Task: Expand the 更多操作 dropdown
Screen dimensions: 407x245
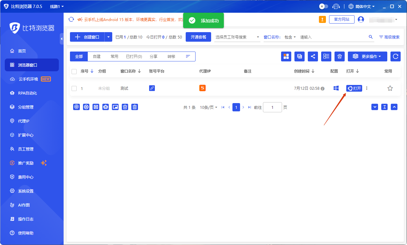Action: (367, 56)
